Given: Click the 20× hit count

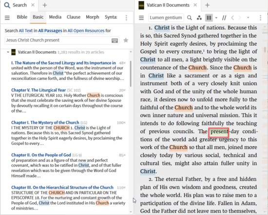Looking at the screenshot, I should pyautogui.click(x=122, y=90).
